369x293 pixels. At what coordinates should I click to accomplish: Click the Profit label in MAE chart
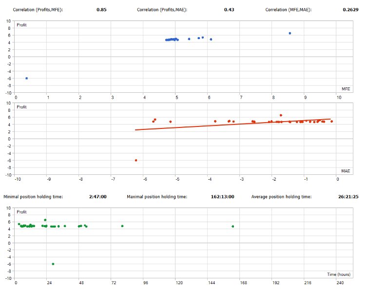click(x=21, y=107)
